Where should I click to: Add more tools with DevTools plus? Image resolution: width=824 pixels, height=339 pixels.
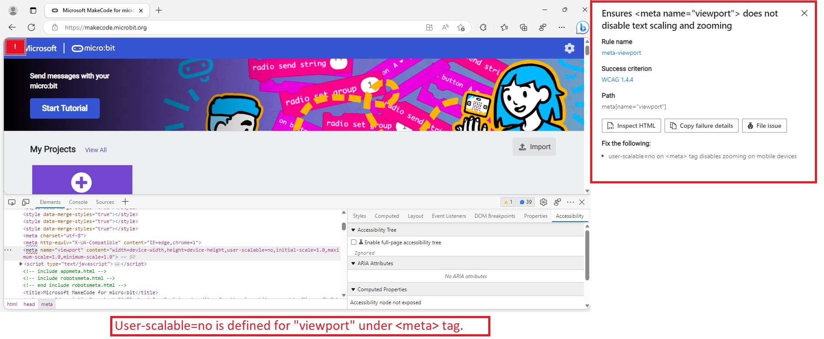click(125, 202)
